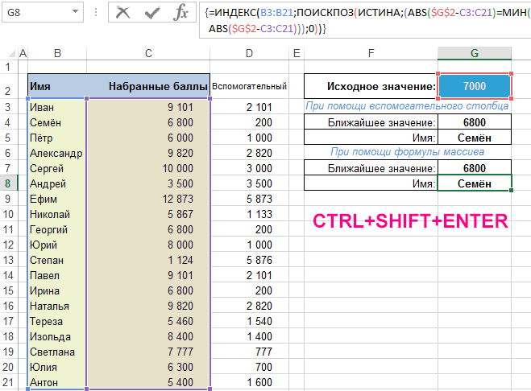Select row 2 header
This screenshot has height=391, width=531.
(x=9, y=87)
